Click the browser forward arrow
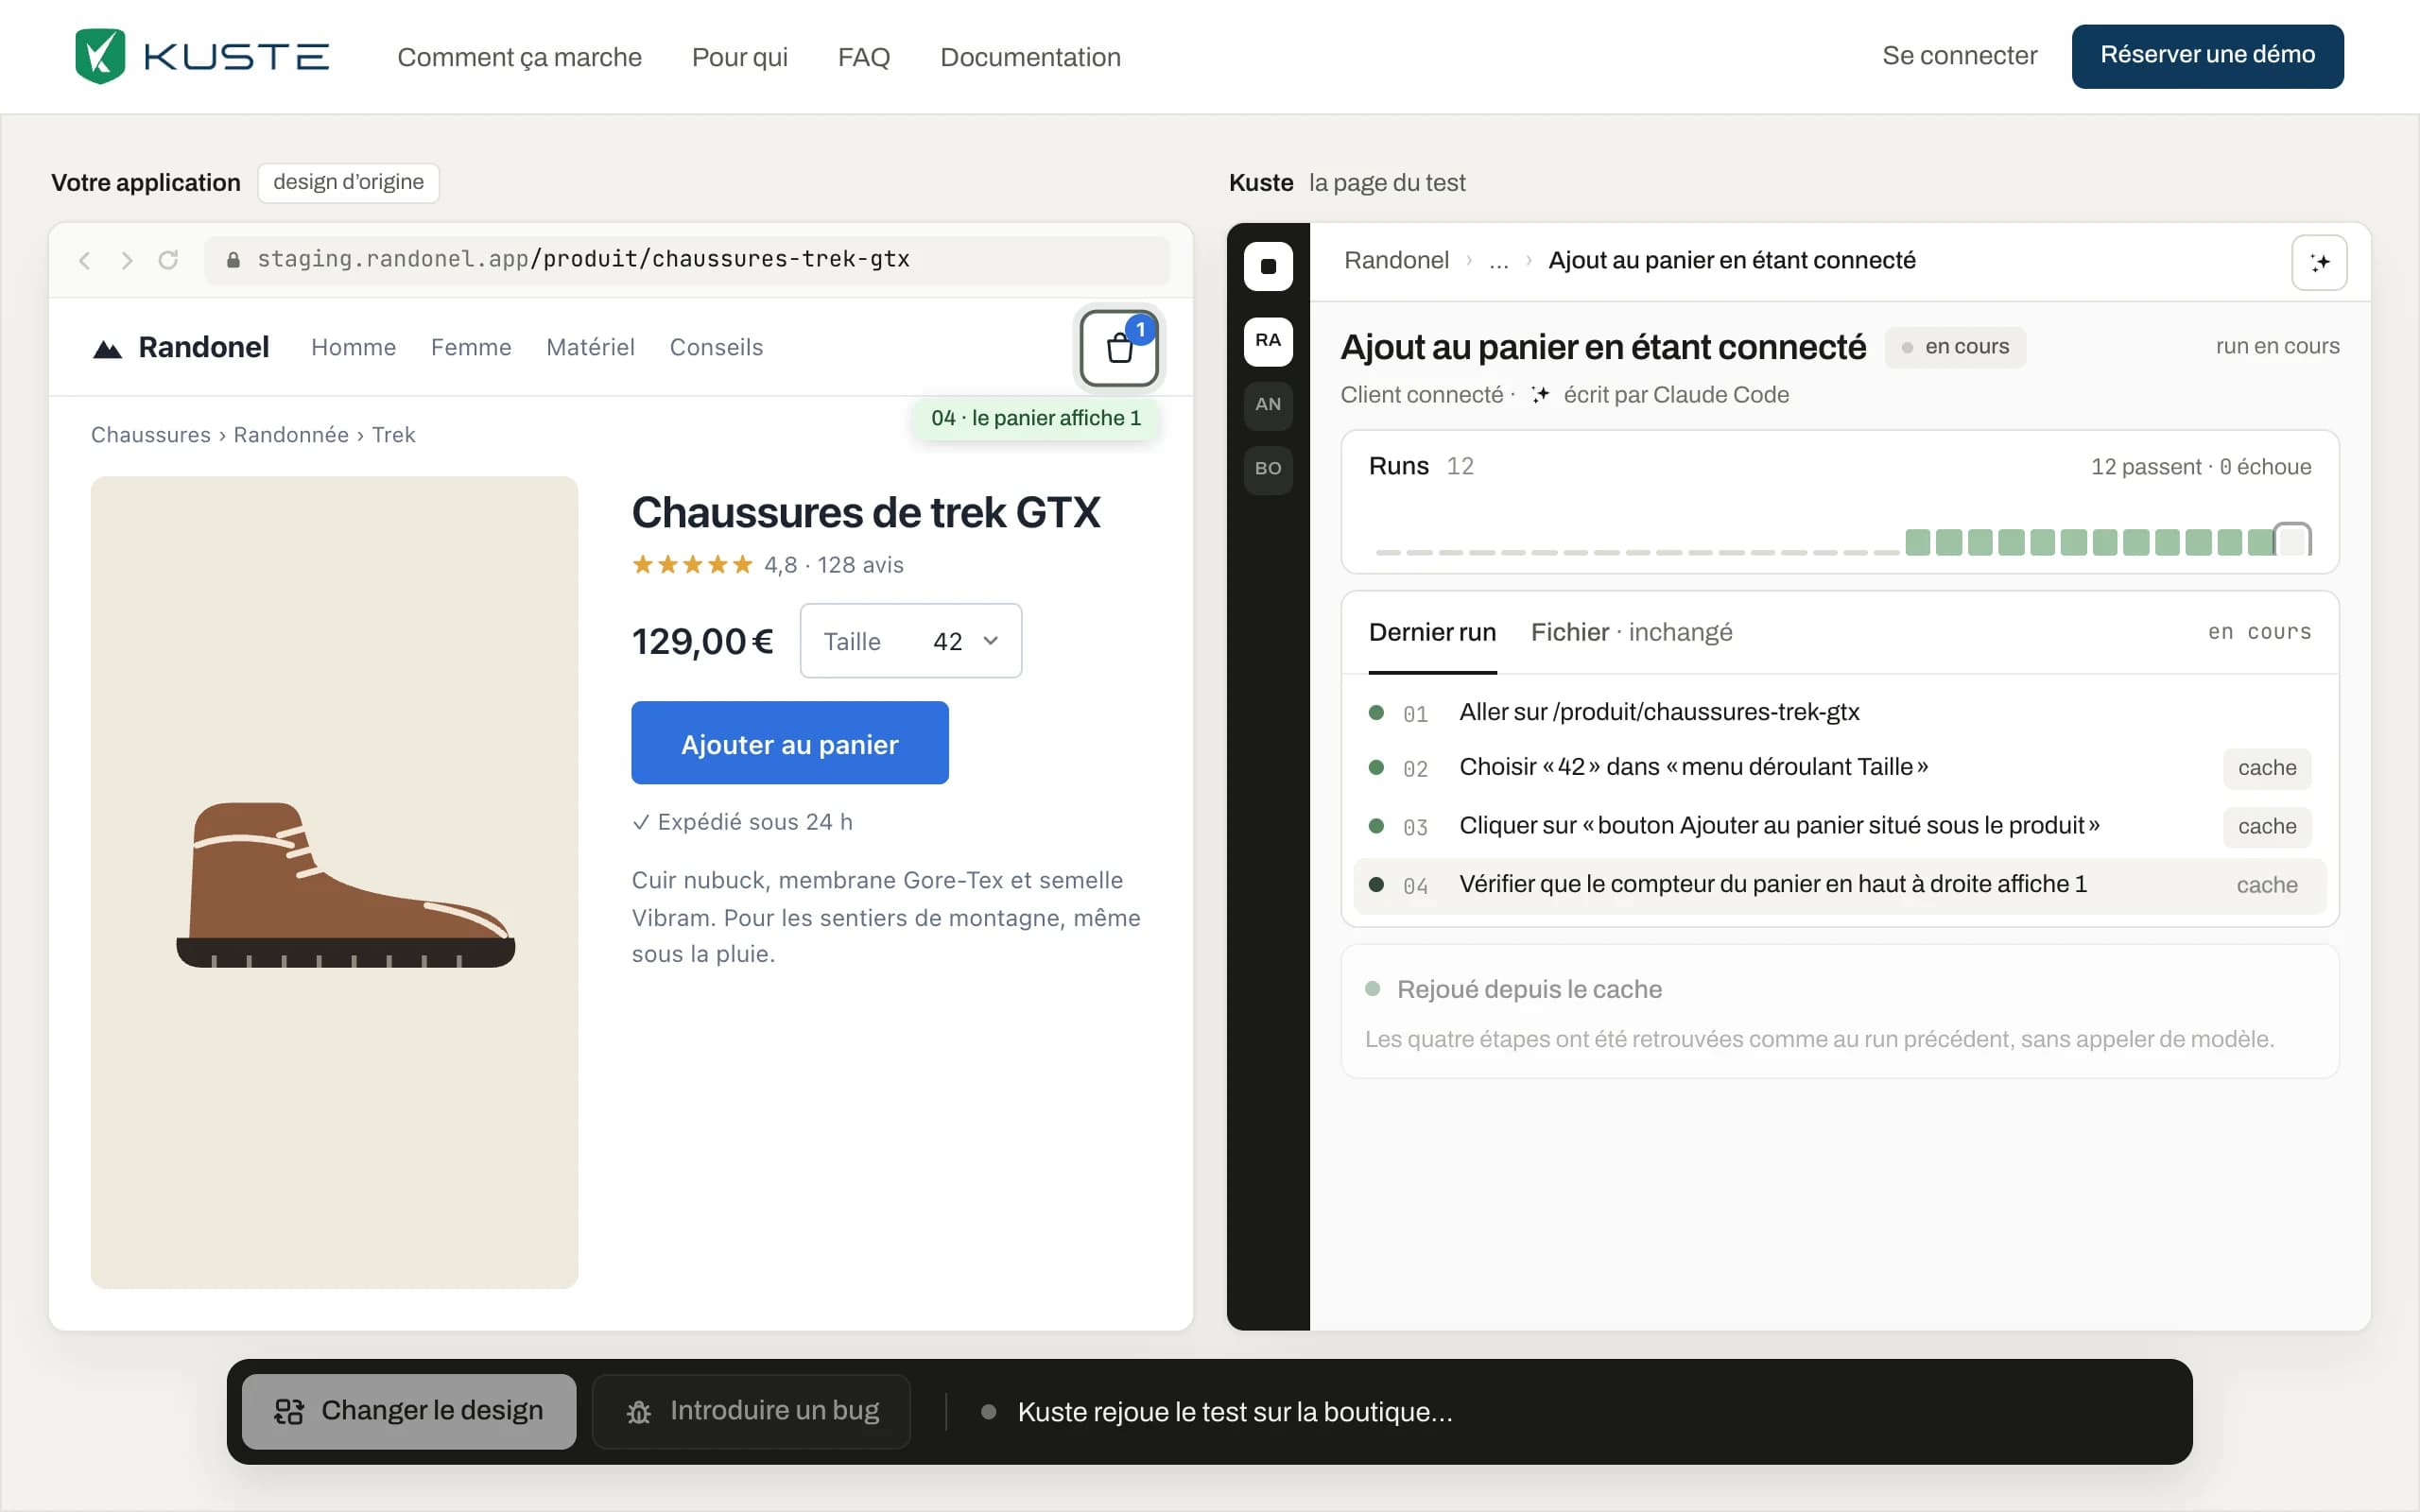This screenshot has height=1512, width=2420. [x=127, y=260]
